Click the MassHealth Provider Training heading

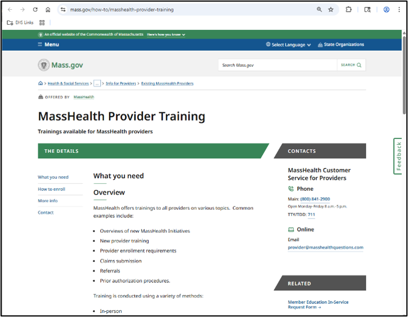(122, 116)
